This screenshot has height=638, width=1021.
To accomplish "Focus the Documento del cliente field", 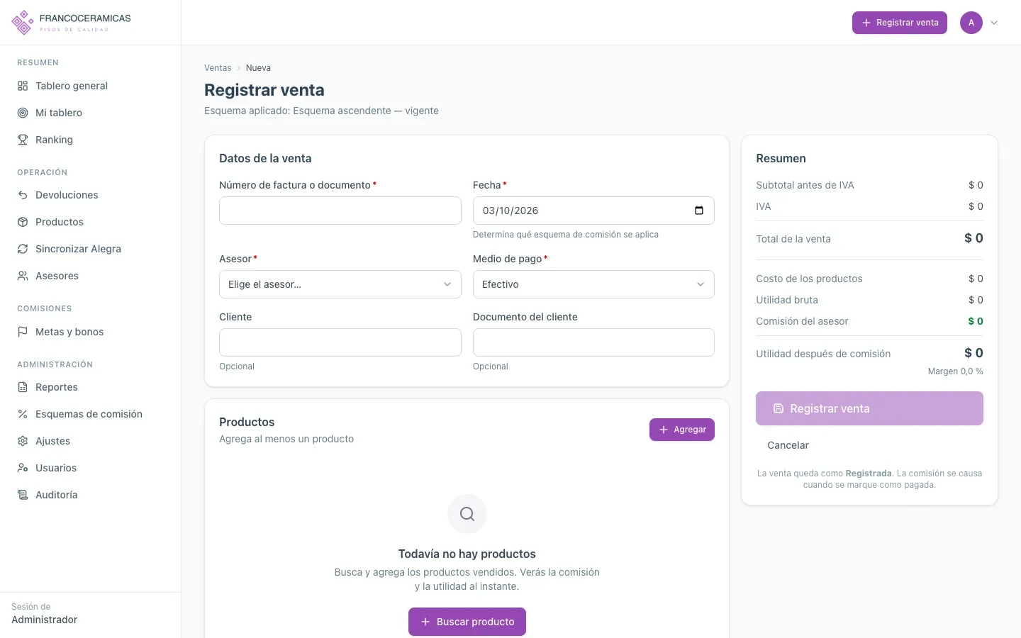I will pos(593,342).
